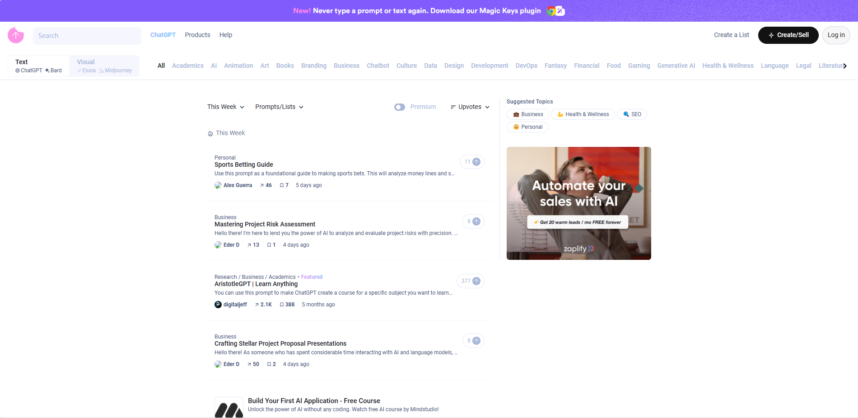The height and width of the screenshot is (418, 858).
Task: Select the Financial category tab
Action: pos(587,66)
